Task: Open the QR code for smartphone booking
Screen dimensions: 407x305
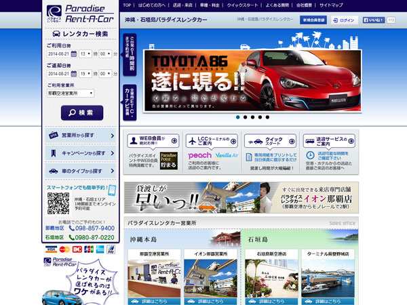Action: [x=58, y=204]
